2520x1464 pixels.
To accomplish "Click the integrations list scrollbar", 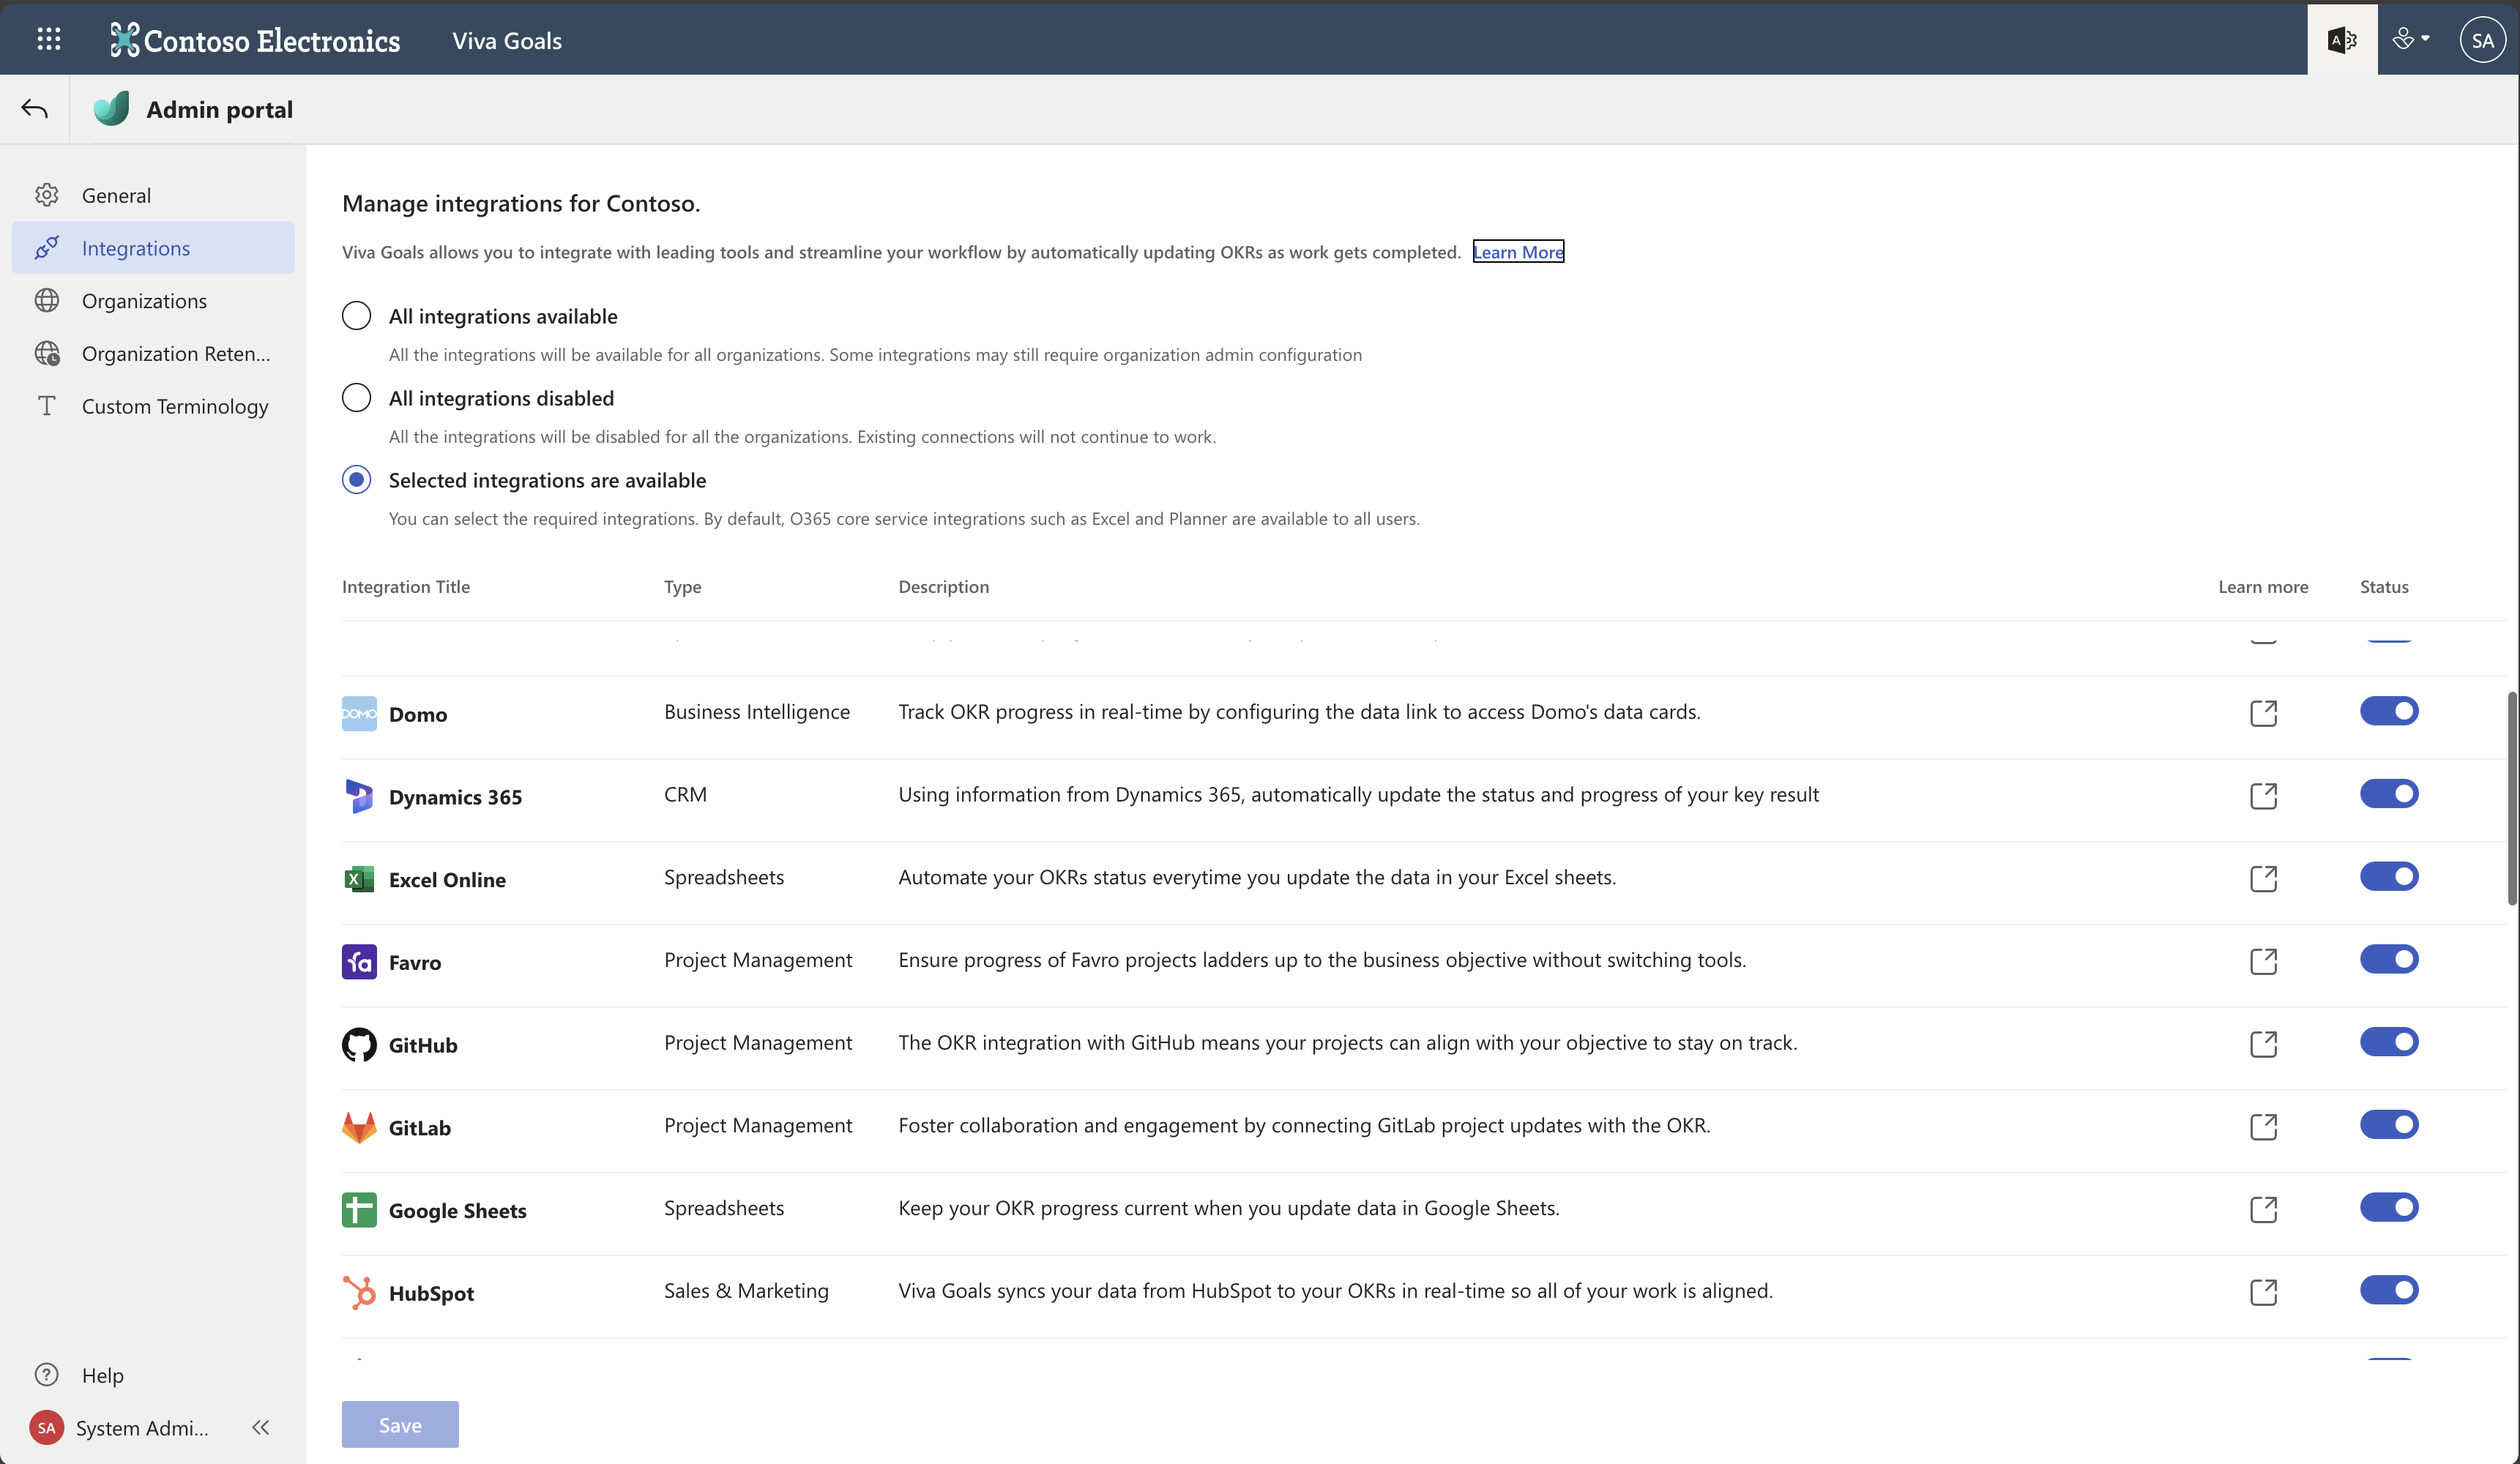I will (x=2511, y=800).
